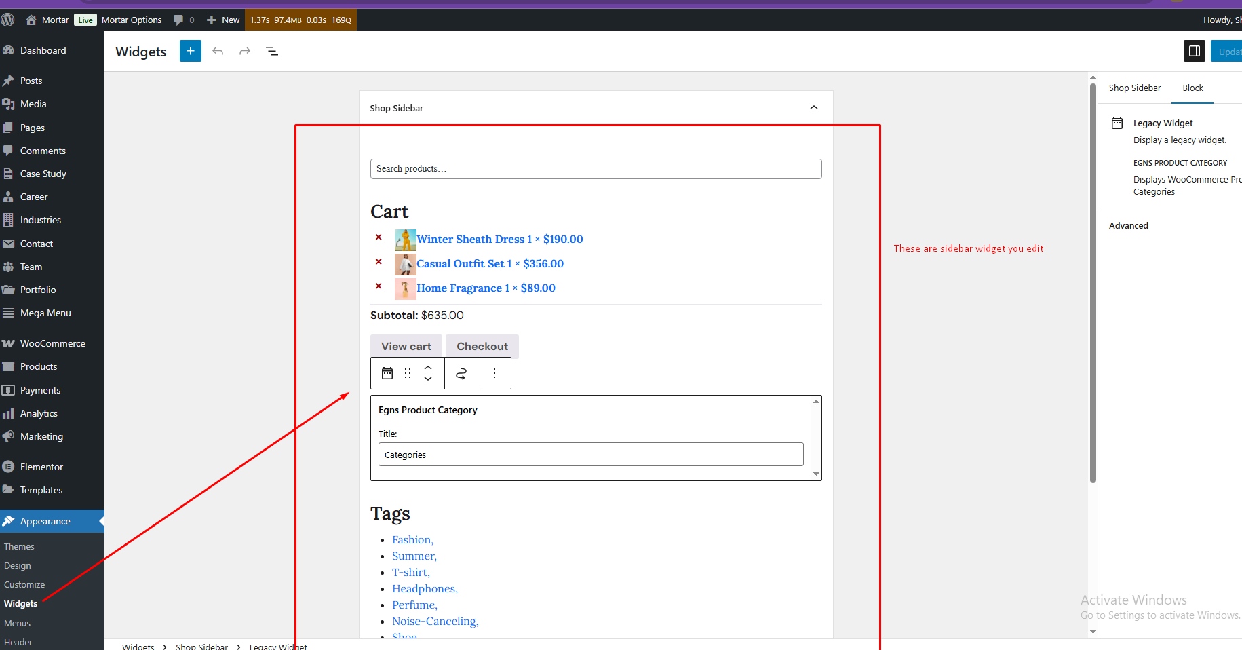Redo the widget change
1242x650 pixels.
pos(245,51)
